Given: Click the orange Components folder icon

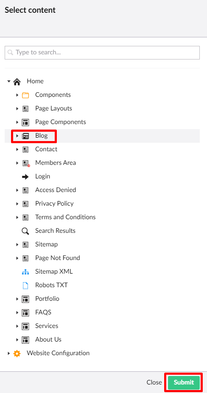Looking at the screenshot, I should (25, 95).
